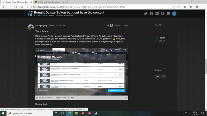
Task: Open the forum hamburger menu
Action: 168,14
